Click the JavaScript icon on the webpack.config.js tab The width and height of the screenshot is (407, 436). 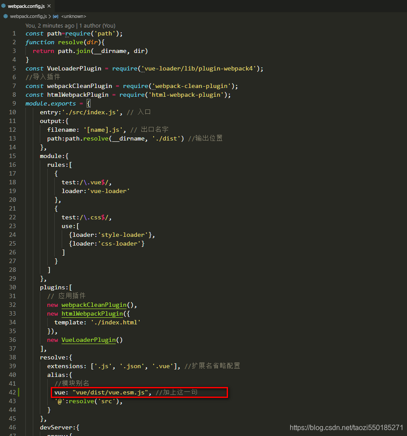point(4,7)
